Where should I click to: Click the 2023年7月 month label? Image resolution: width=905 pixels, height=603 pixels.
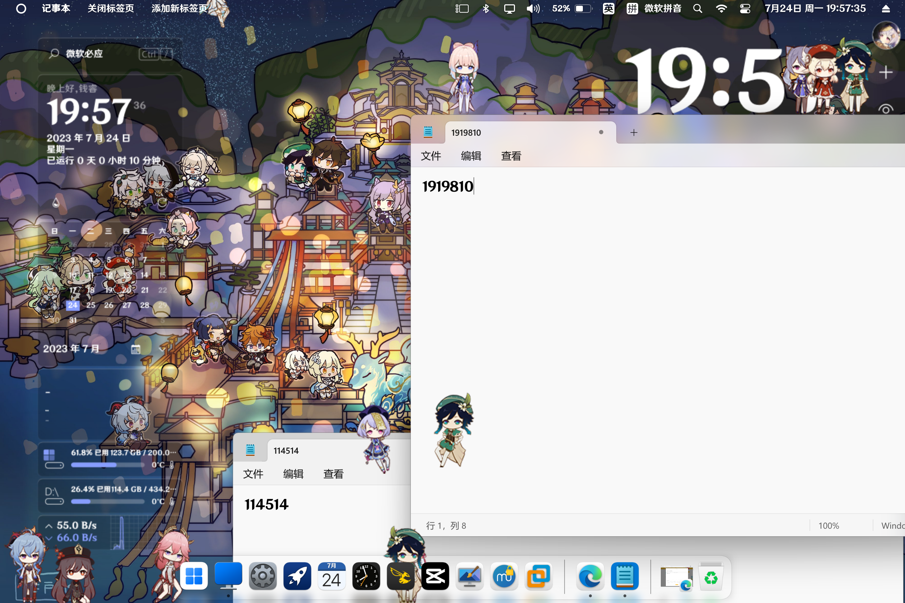click(71, 349)
